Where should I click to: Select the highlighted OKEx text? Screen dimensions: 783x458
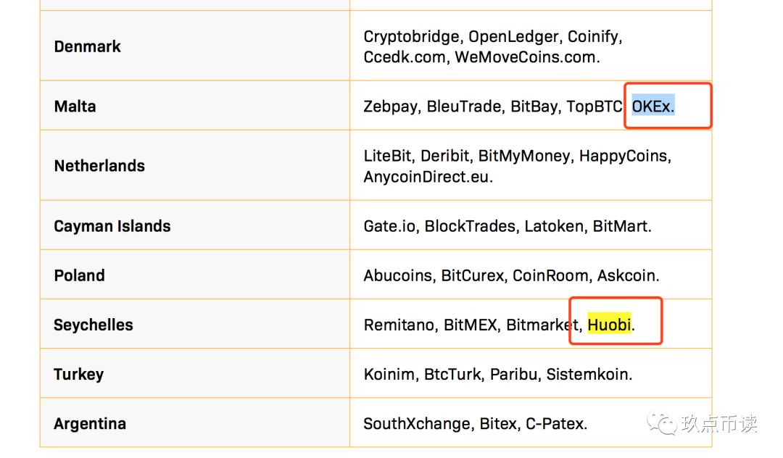pos(652,106)
